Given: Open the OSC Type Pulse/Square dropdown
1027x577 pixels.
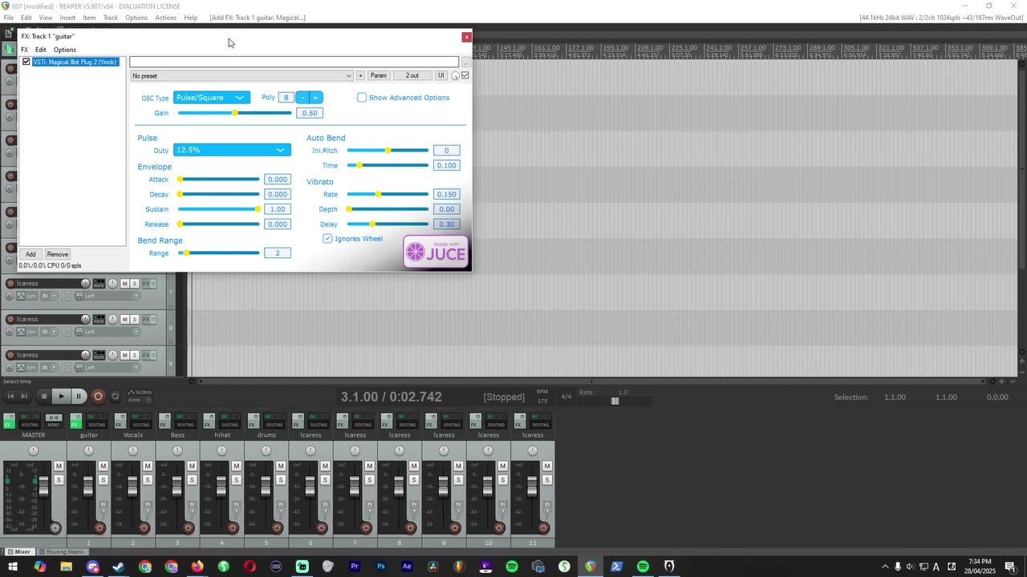Looking at the screenshot, I should tap(212, 98).
